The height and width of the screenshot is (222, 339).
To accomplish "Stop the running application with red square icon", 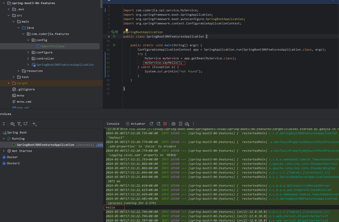I will pos(165,124).
